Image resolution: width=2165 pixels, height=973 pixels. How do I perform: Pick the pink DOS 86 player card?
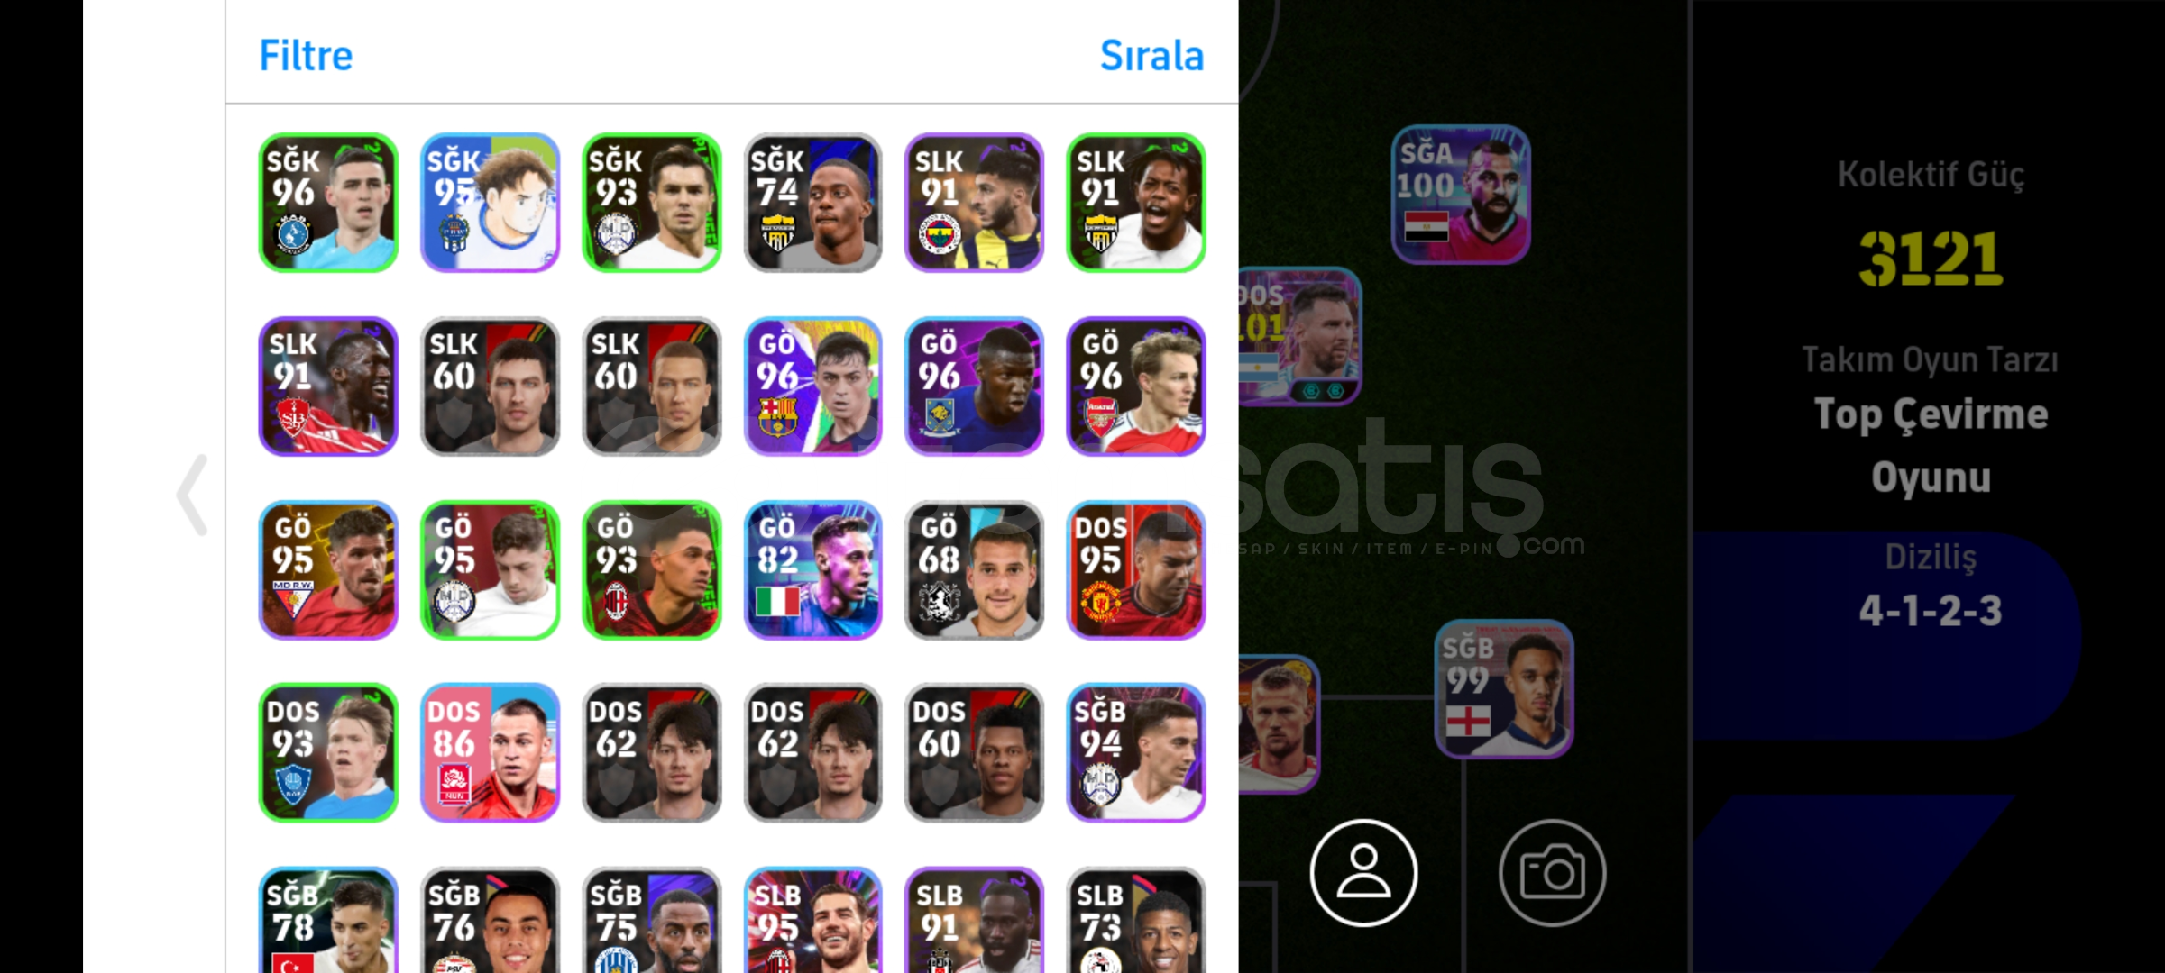(x=490, y=752)
